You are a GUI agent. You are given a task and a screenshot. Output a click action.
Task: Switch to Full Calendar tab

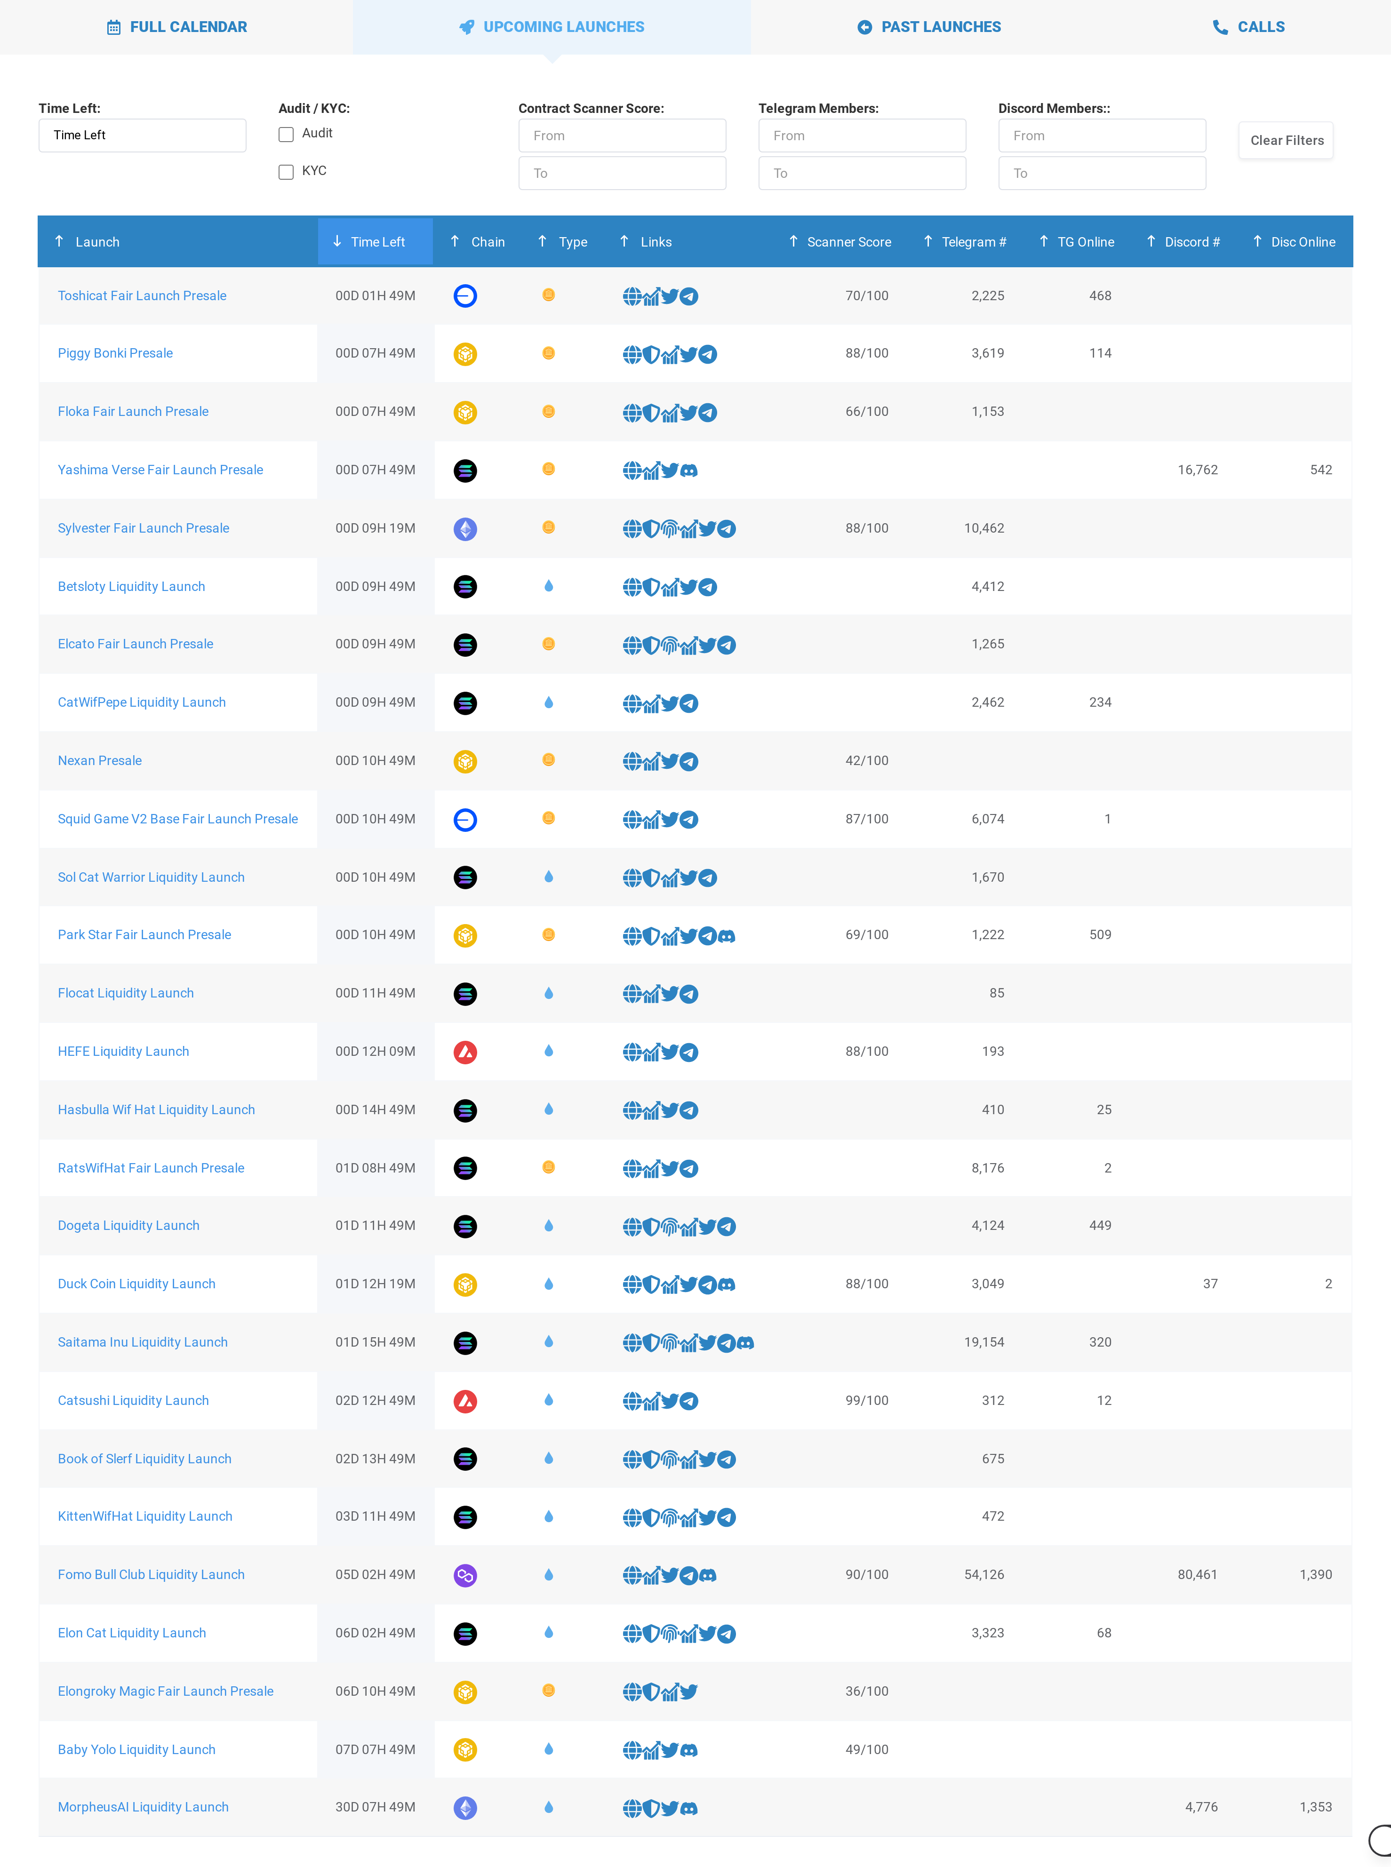coord(177,27)
